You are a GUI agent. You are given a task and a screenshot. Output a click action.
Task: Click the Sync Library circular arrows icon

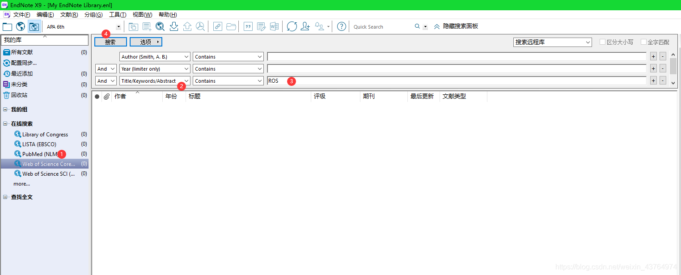[292, 27]
